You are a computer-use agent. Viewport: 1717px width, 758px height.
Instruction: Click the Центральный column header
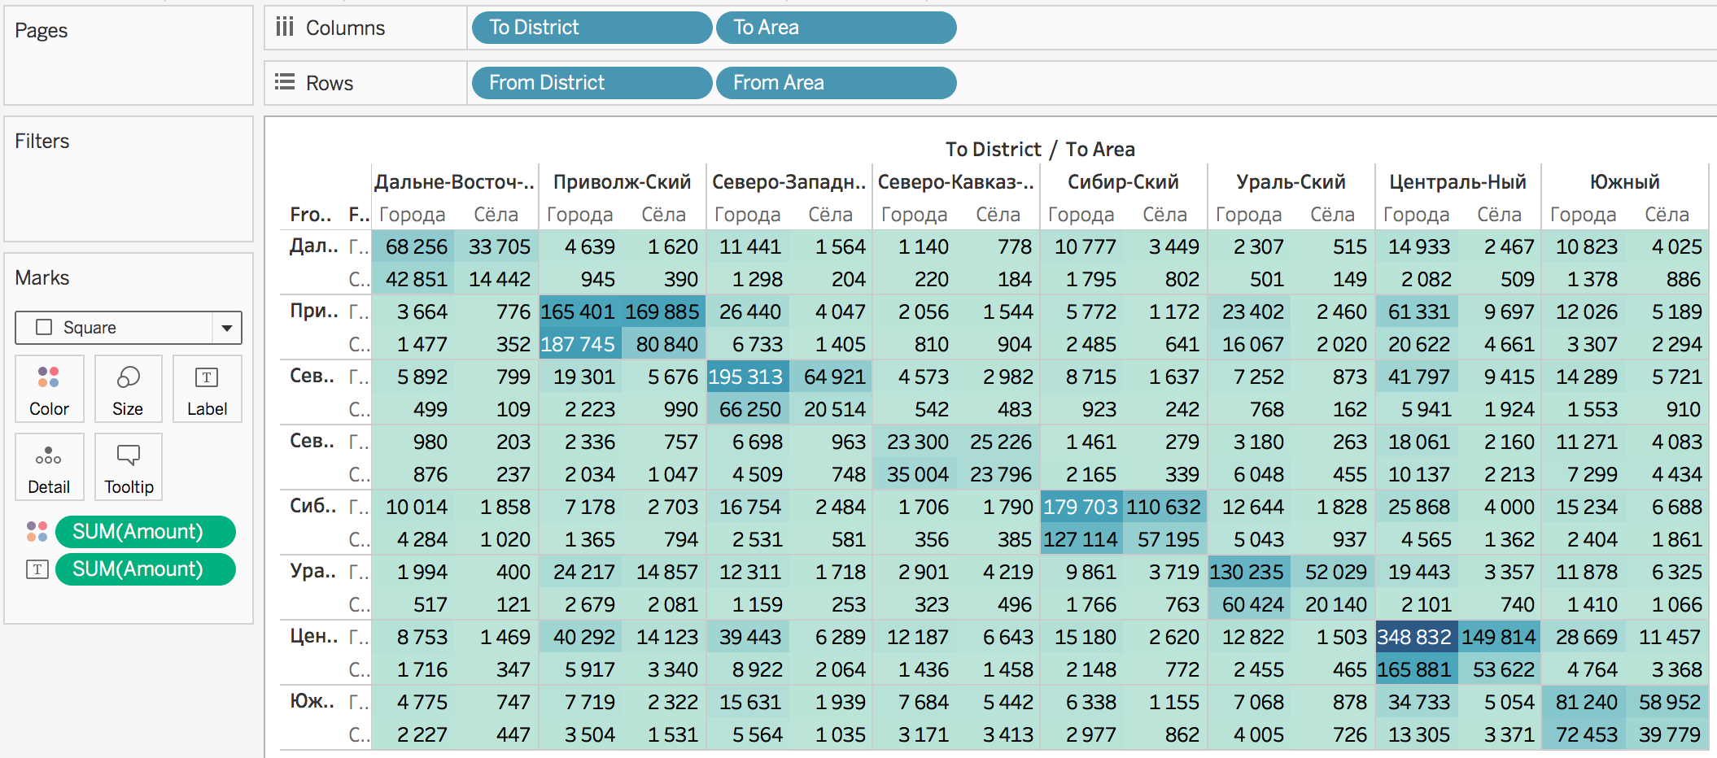coord(1457,182)
